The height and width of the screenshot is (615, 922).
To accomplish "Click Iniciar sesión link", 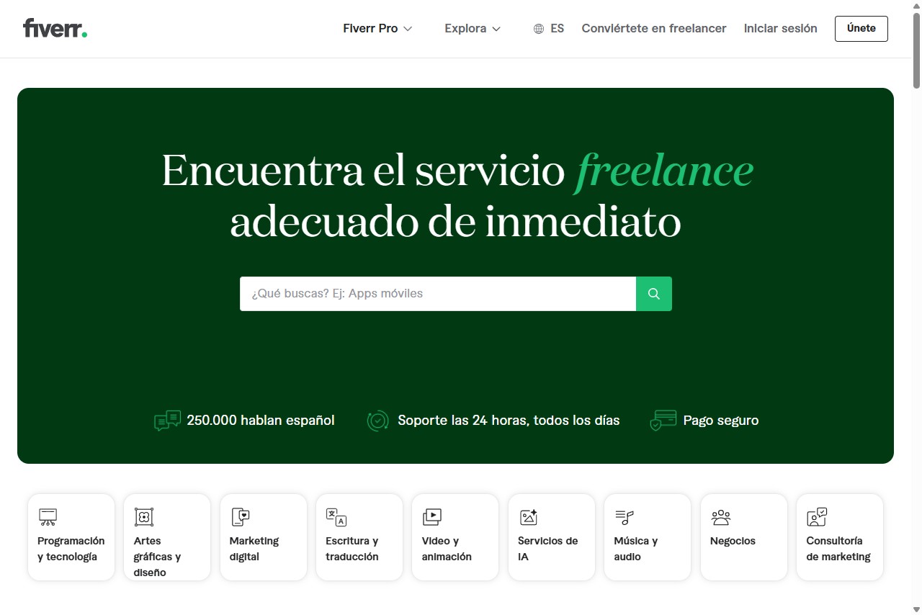I will click(x=781, y=29).
